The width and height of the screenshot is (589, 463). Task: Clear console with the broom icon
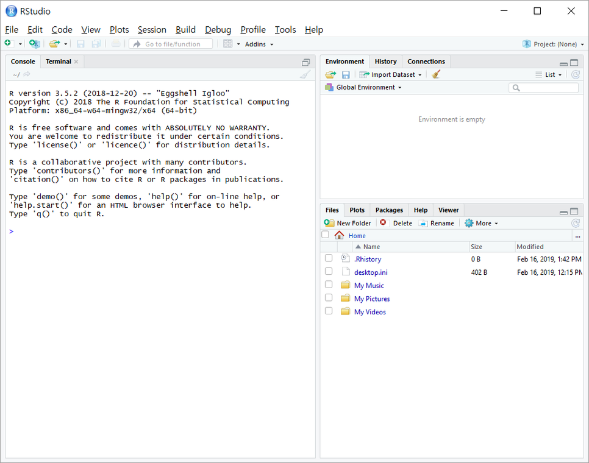point(305,74)
